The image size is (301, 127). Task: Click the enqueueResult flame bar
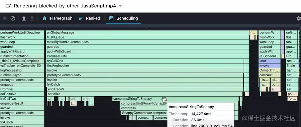(x=22, y=103)
